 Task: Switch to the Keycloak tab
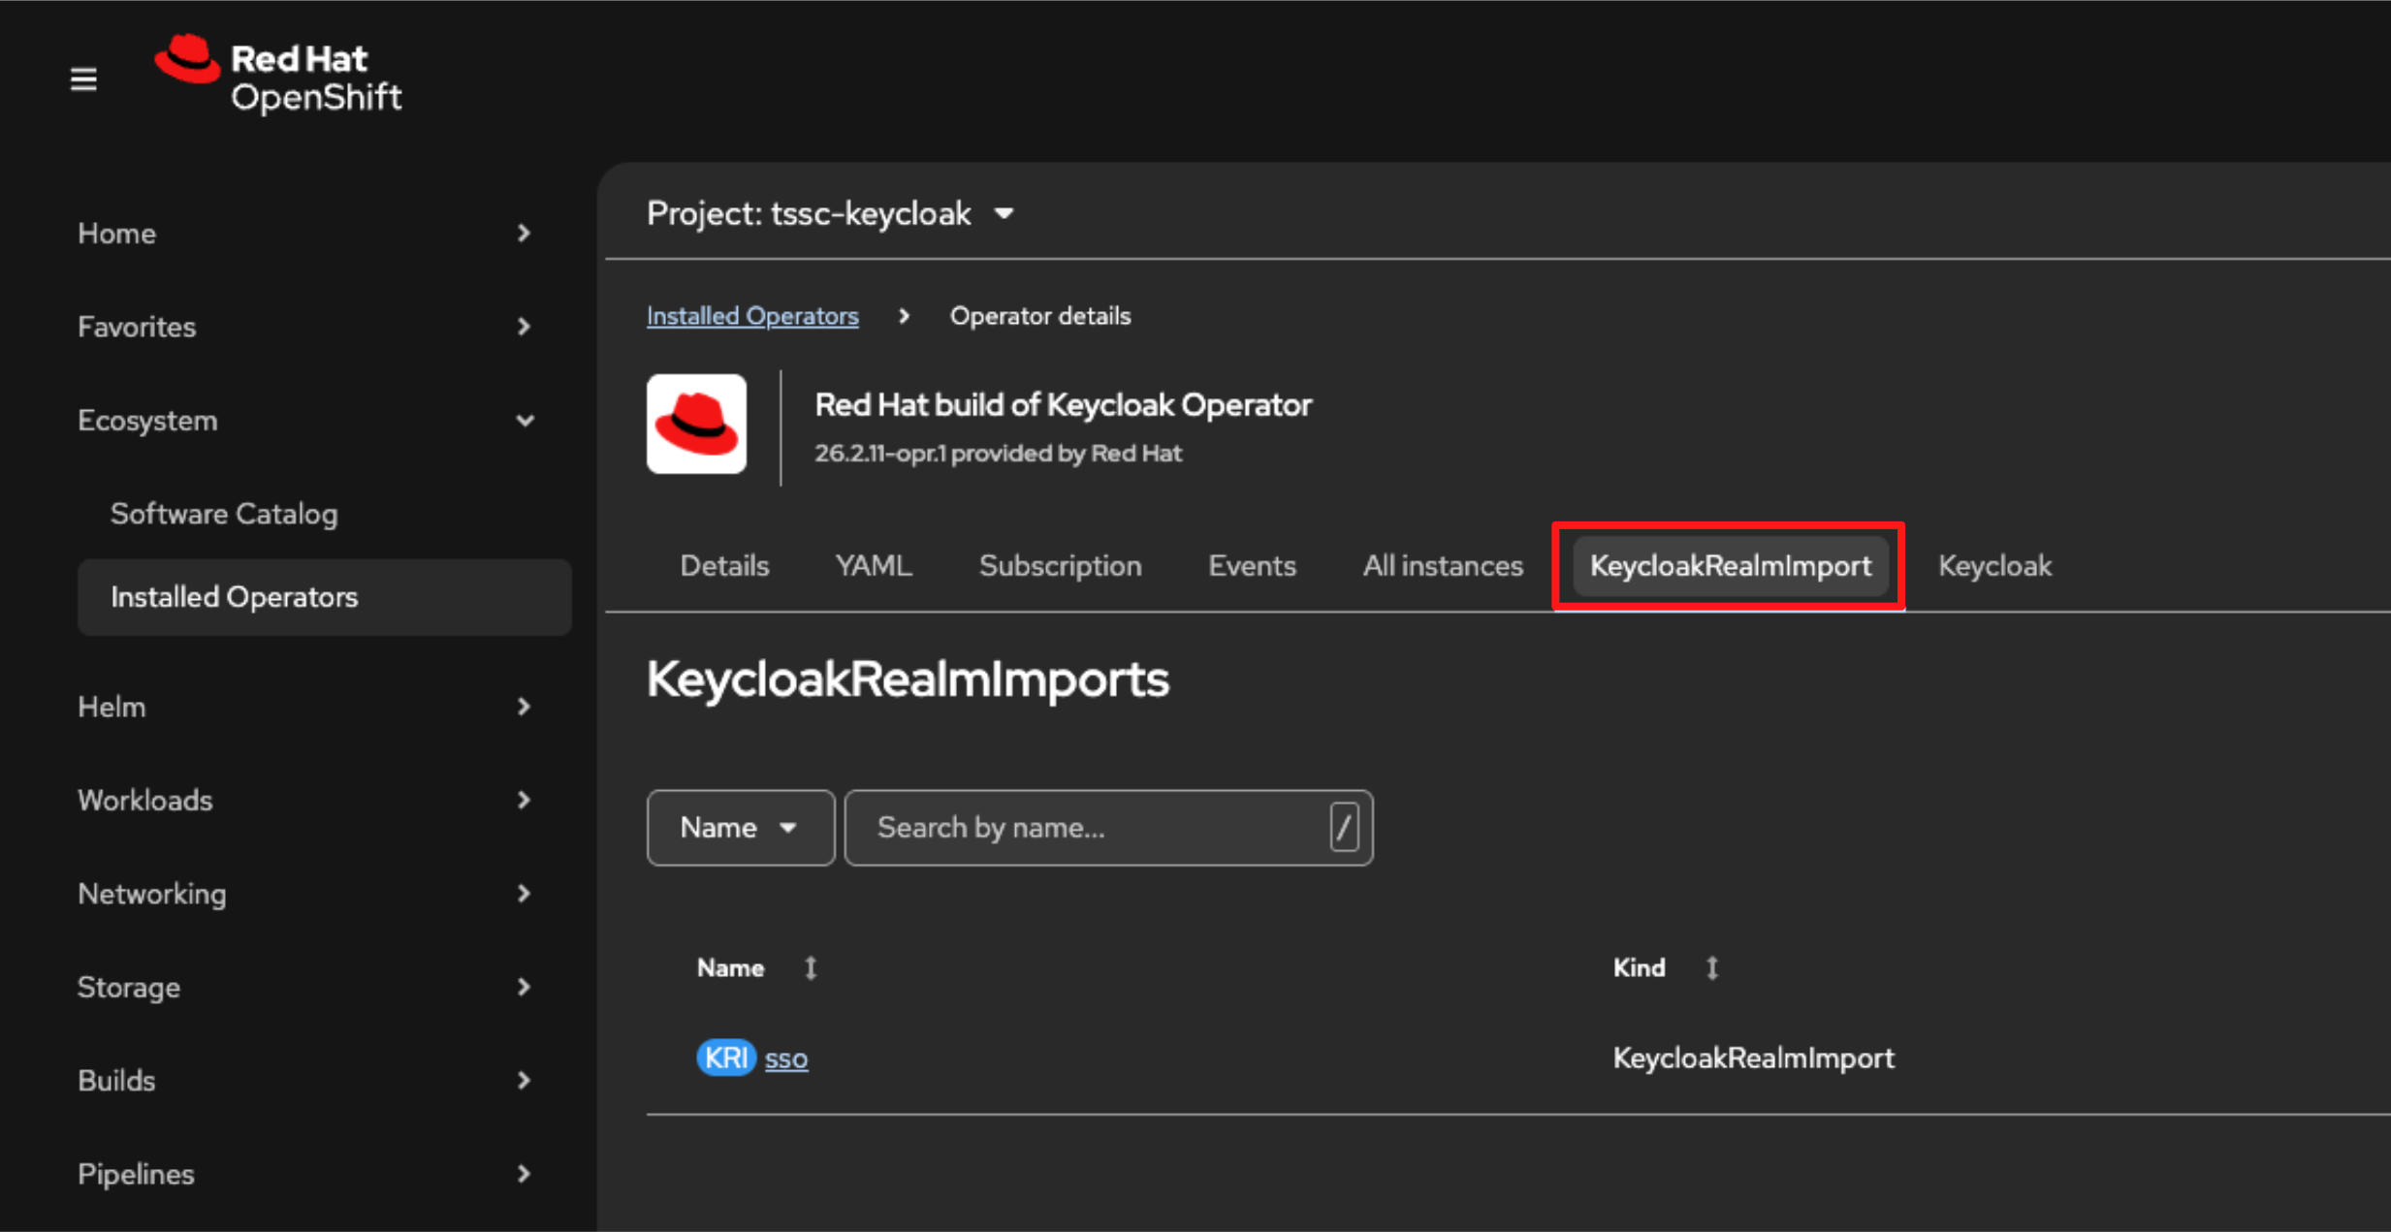tap(1994, 566)
